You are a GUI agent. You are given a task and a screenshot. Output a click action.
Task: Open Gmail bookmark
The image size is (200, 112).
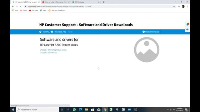click(x=23, y=10)
